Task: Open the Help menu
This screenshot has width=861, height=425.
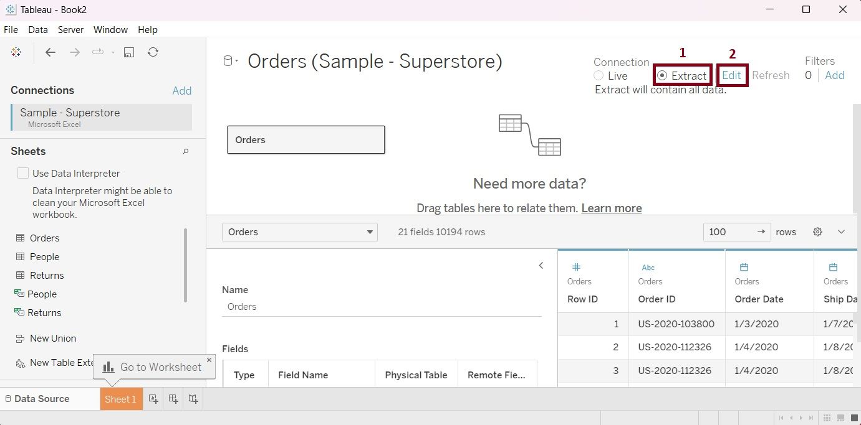Action: click(148, 30)
